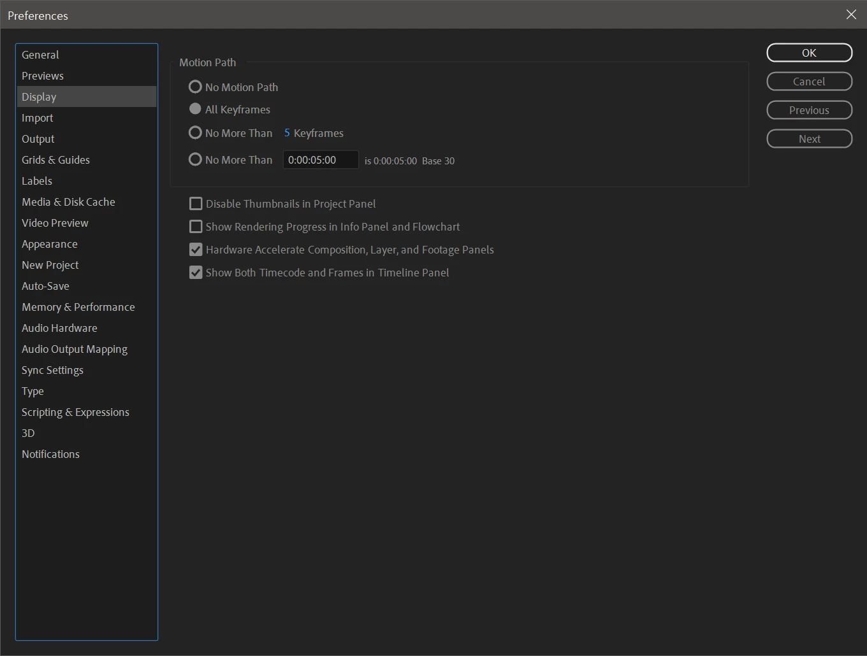Go to Output preferences
The height and width of the screenshot is (656, 867).
click(x=86, y=139)
